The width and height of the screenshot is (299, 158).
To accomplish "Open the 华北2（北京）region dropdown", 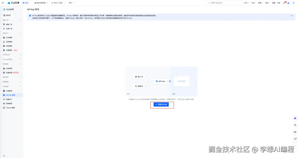I will pyautogui.click(x=58, y=3).
